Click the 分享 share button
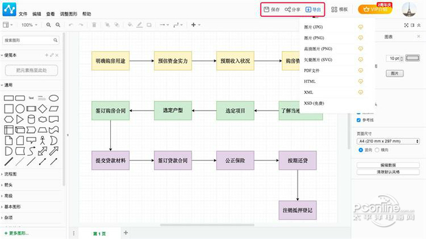This screenshot has width=426, height=239. click(292, 10)
